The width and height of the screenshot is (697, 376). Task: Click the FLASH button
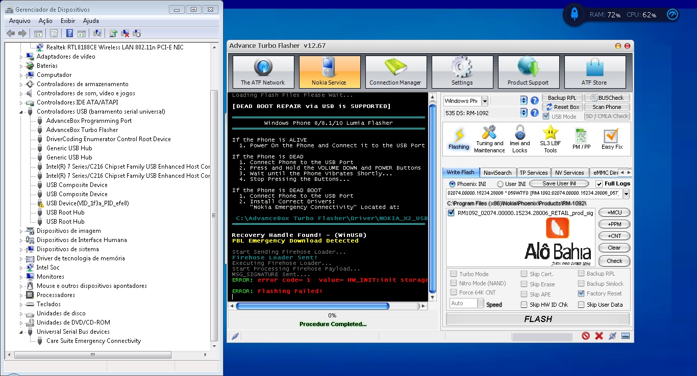coord(538,319)
